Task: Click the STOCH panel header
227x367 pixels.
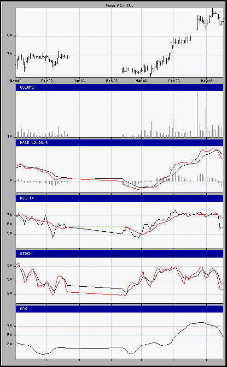Action: tap(120, 254)
